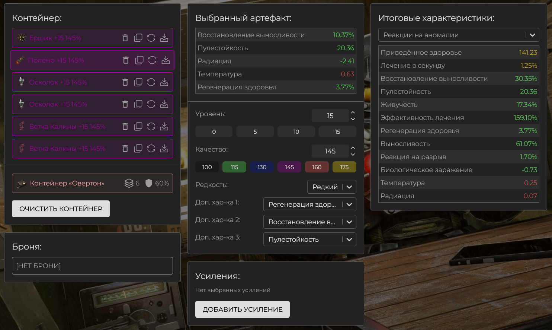The width and height of the screenshot is (552, 330).
Task: Click save icon on second Осколок row
Action: tap(164, 104)
